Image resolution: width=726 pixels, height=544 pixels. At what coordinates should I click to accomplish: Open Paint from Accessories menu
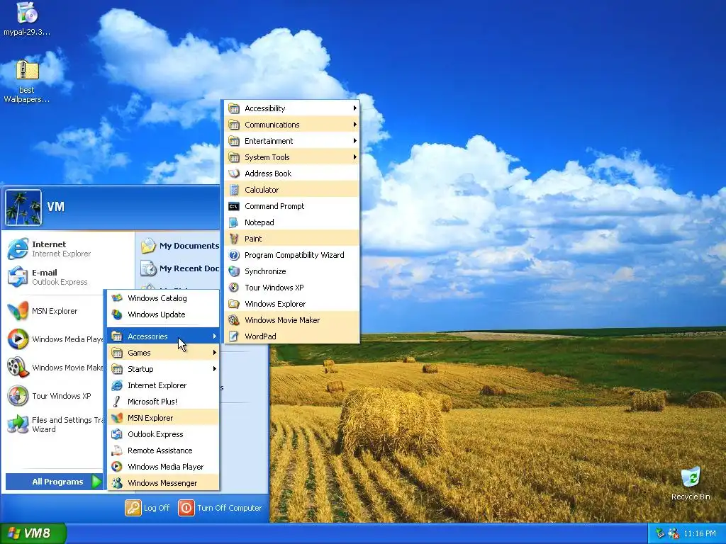292,239
